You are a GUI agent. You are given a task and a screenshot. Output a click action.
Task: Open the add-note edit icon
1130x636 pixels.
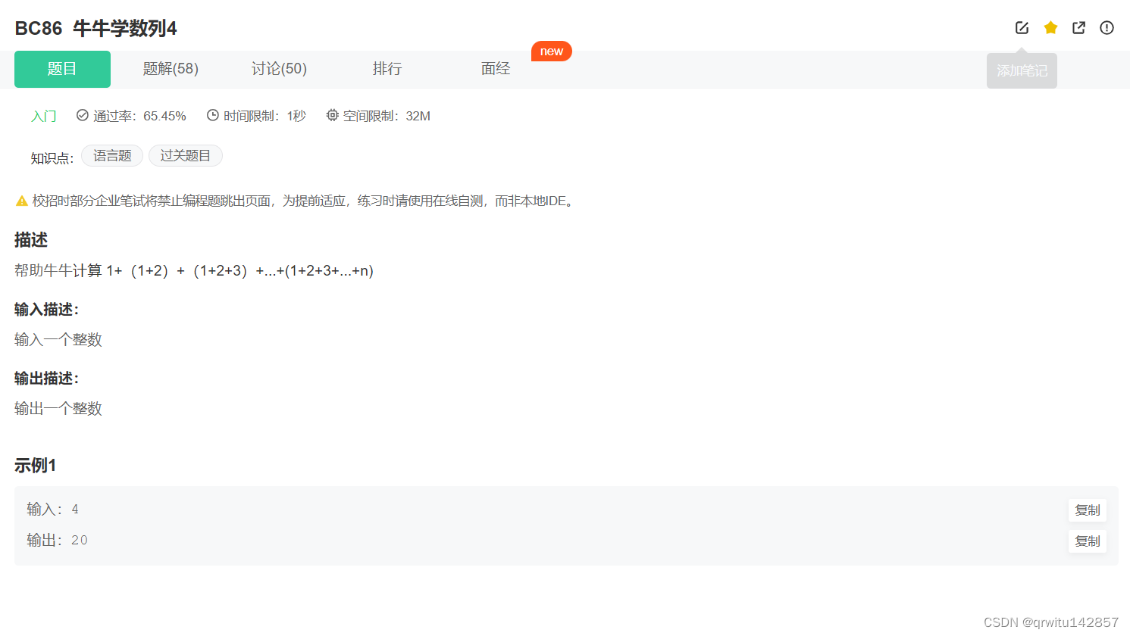pos(1022,28)
